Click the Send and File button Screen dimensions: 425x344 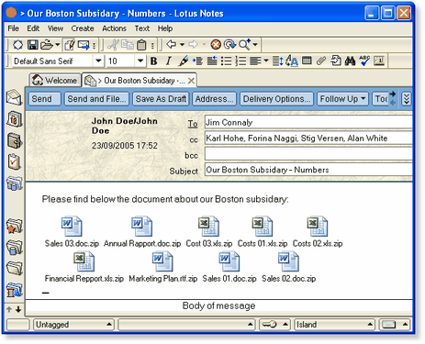tap(96, 99)
